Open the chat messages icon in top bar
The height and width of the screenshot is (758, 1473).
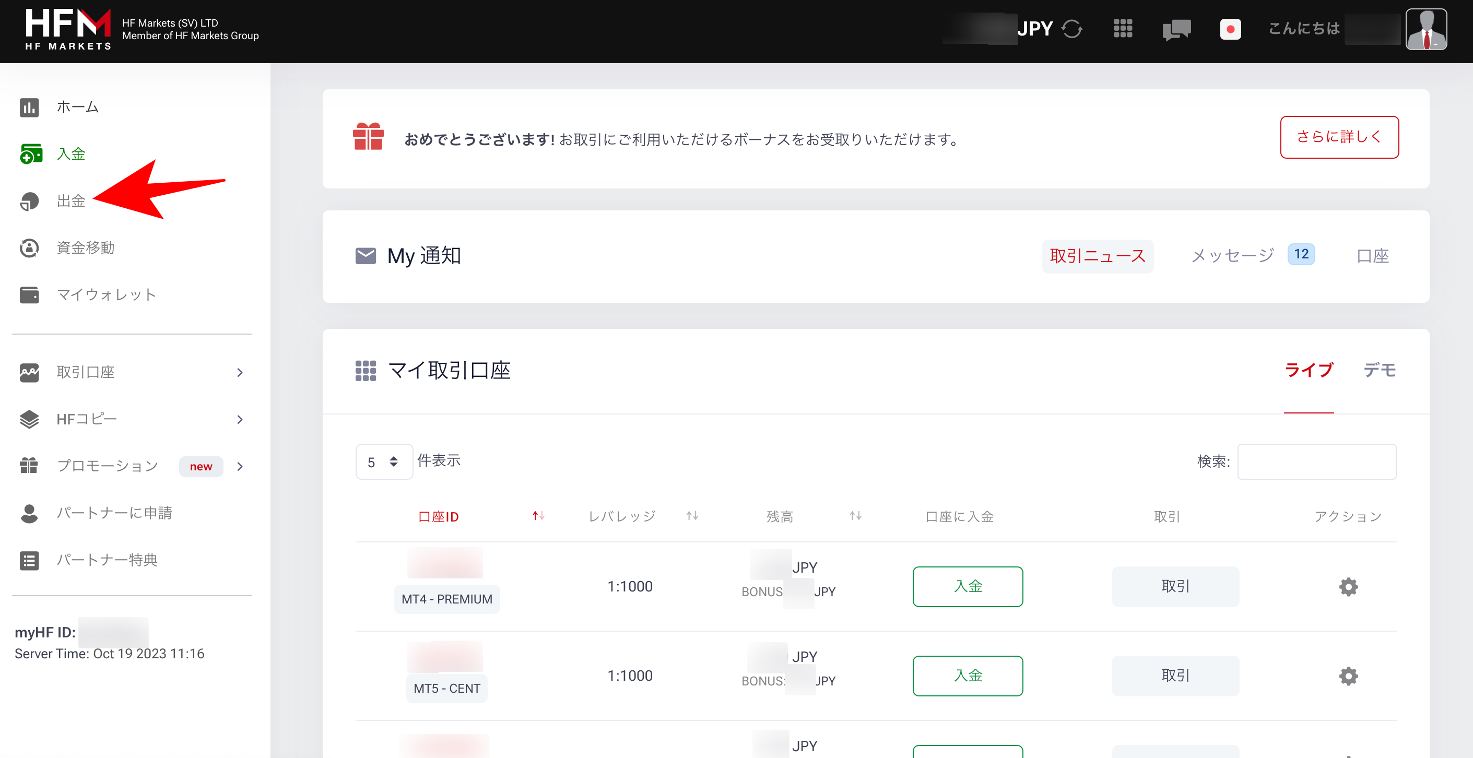1177,29
